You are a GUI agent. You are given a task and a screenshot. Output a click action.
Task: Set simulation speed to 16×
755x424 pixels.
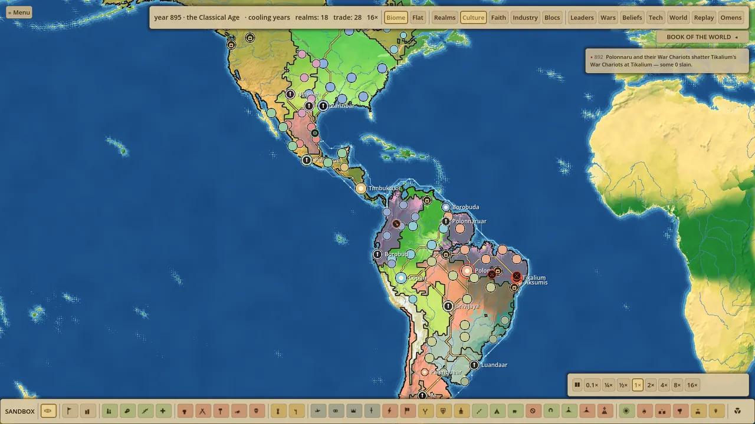tap(692, 385)
